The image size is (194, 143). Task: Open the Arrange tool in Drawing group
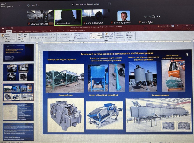point(107,36)
